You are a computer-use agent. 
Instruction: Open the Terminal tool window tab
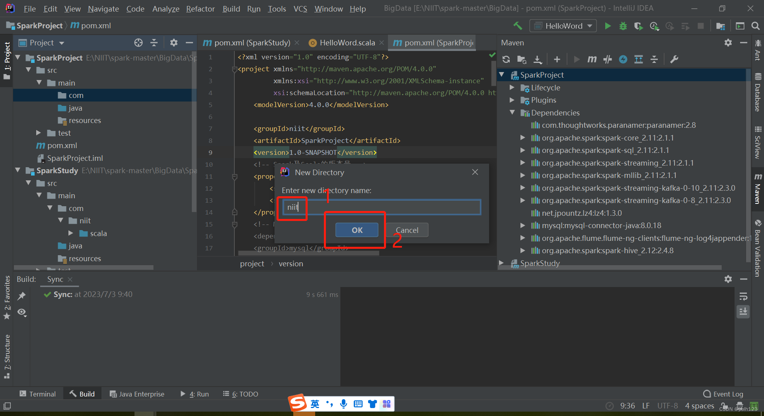tap(38, 394)
